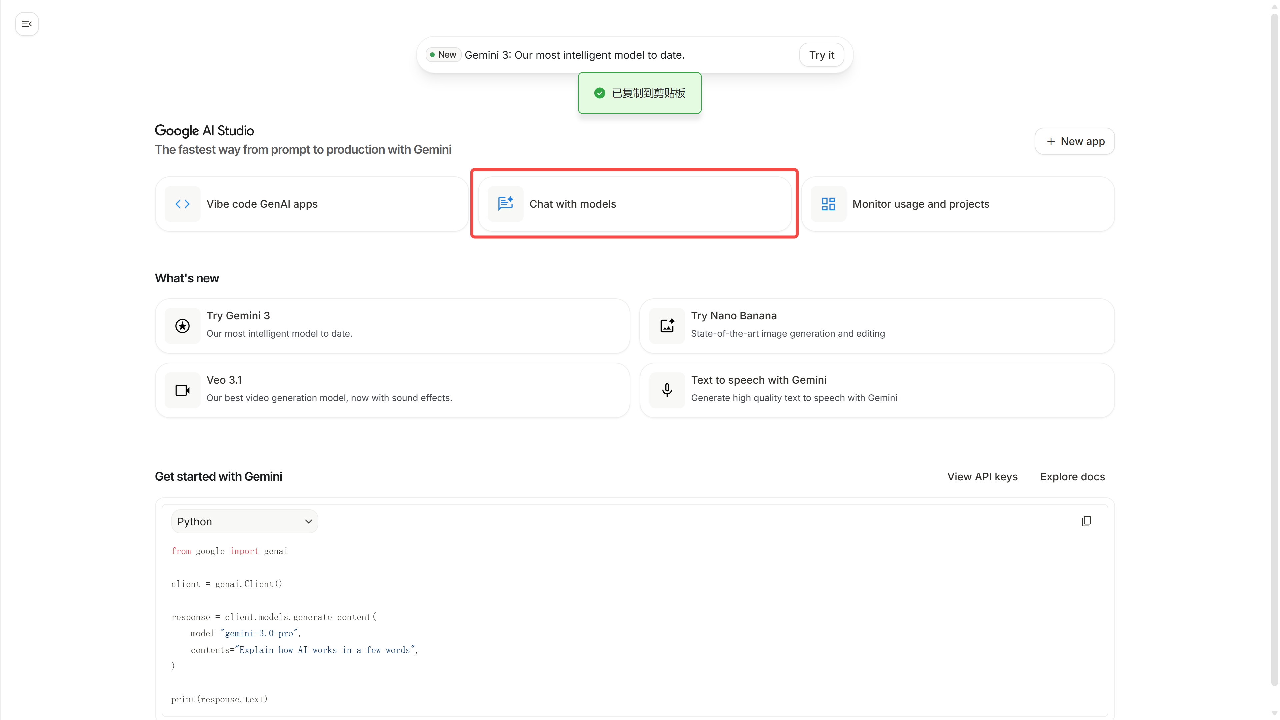Click the vertical scrollbar on right edge
This screenshot has height=720, width=1280.
tap(1274, 348)
